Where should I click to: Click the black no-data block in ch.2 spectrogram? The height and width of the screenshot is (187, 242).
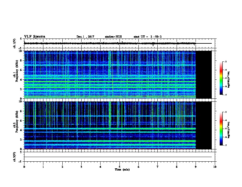pos(204,125)
